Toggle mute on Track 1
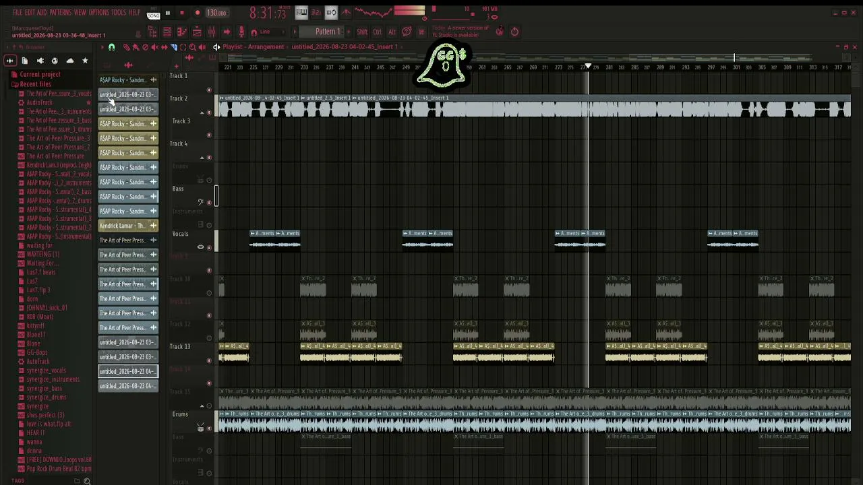 pos(209,90)
